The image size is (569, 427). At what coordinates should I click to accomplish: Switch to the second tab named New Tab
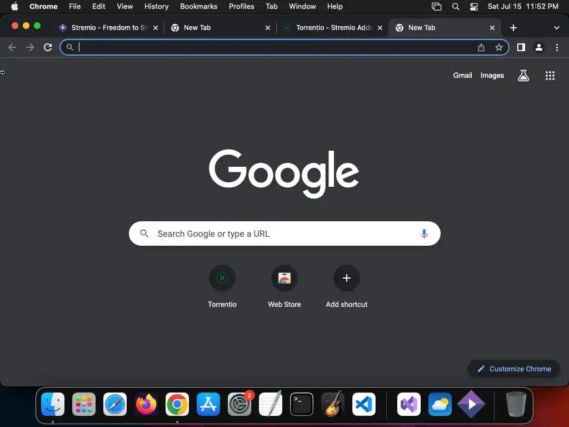click(x=445, y=28)
